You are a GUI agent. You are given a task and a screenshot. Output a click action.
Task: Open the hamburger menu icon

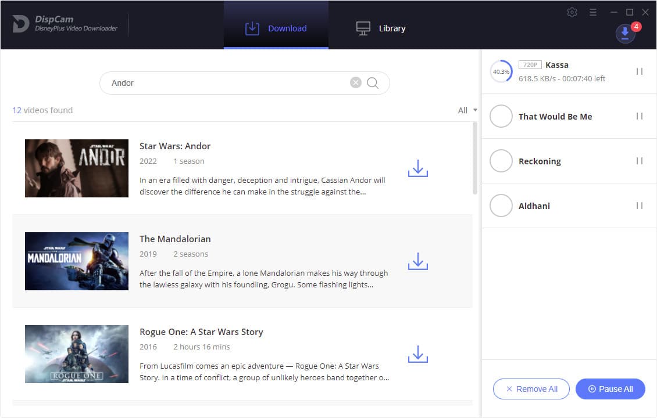coord(593,12)
